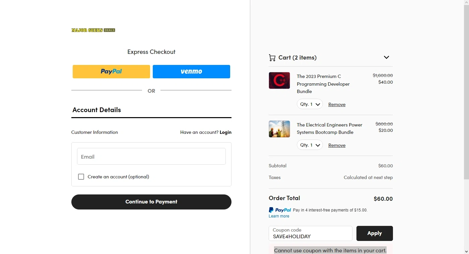469x254 pixels.
Task: Check Create an account option
Action: coord(81,177)
